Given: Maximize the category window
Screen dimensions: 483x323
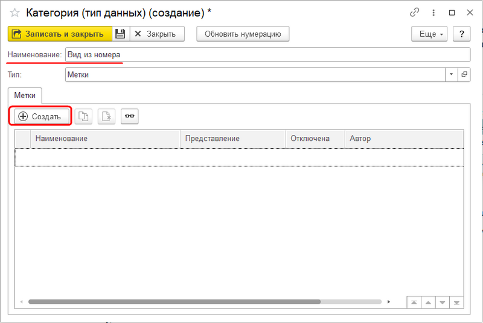Looking at the screenshot, I should pyautogui.click(x=452, y=13).
